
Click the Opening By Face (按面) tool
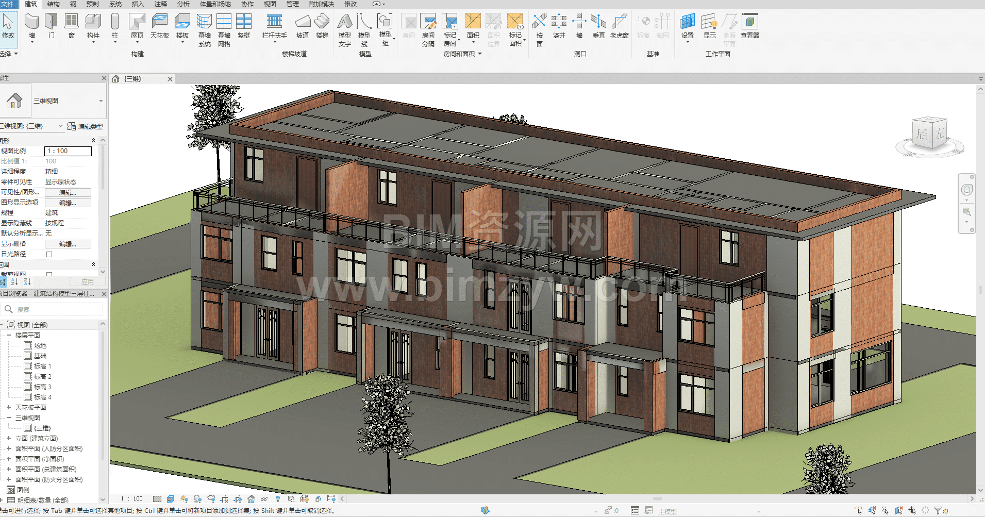pyautogui.click(x=540, y=30)
